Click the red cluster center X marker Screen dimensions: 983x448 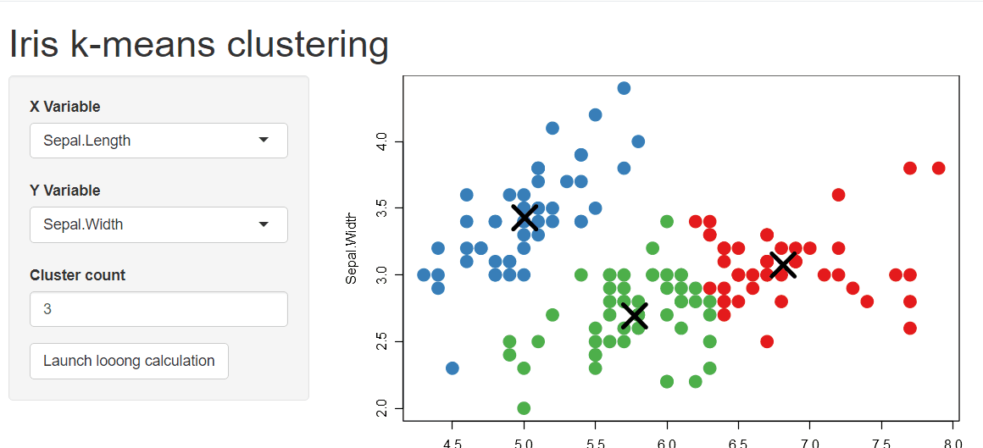(783, 263)
